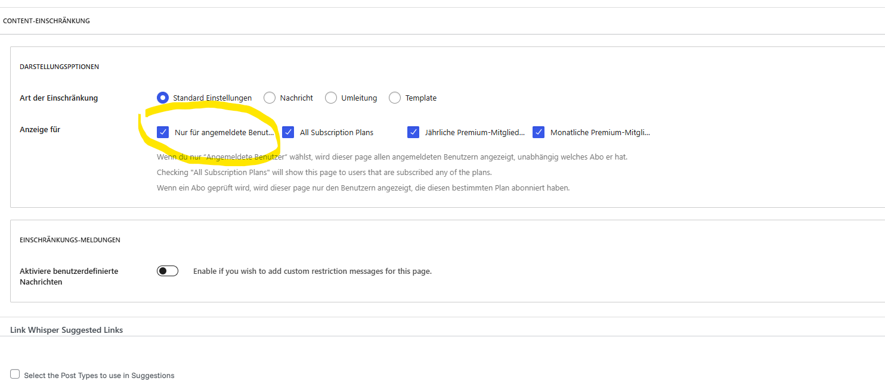Uncheck the All Subscription Plans checkbox
Viewport: 885px width, 384px height.
tap(288, 132)
